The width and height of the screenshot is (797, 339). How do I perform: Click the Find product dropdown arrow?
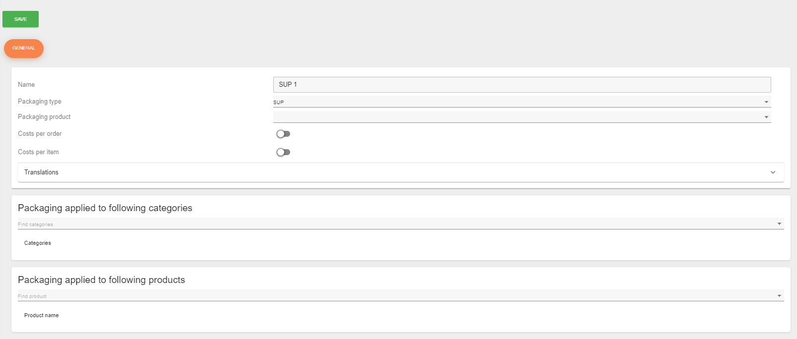pyautogui.click(x=779, y=296)
